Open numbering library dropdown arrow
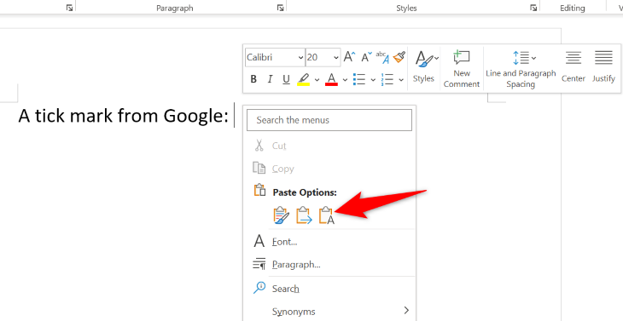Screen dimensions: 623x321 coord(401,80)
